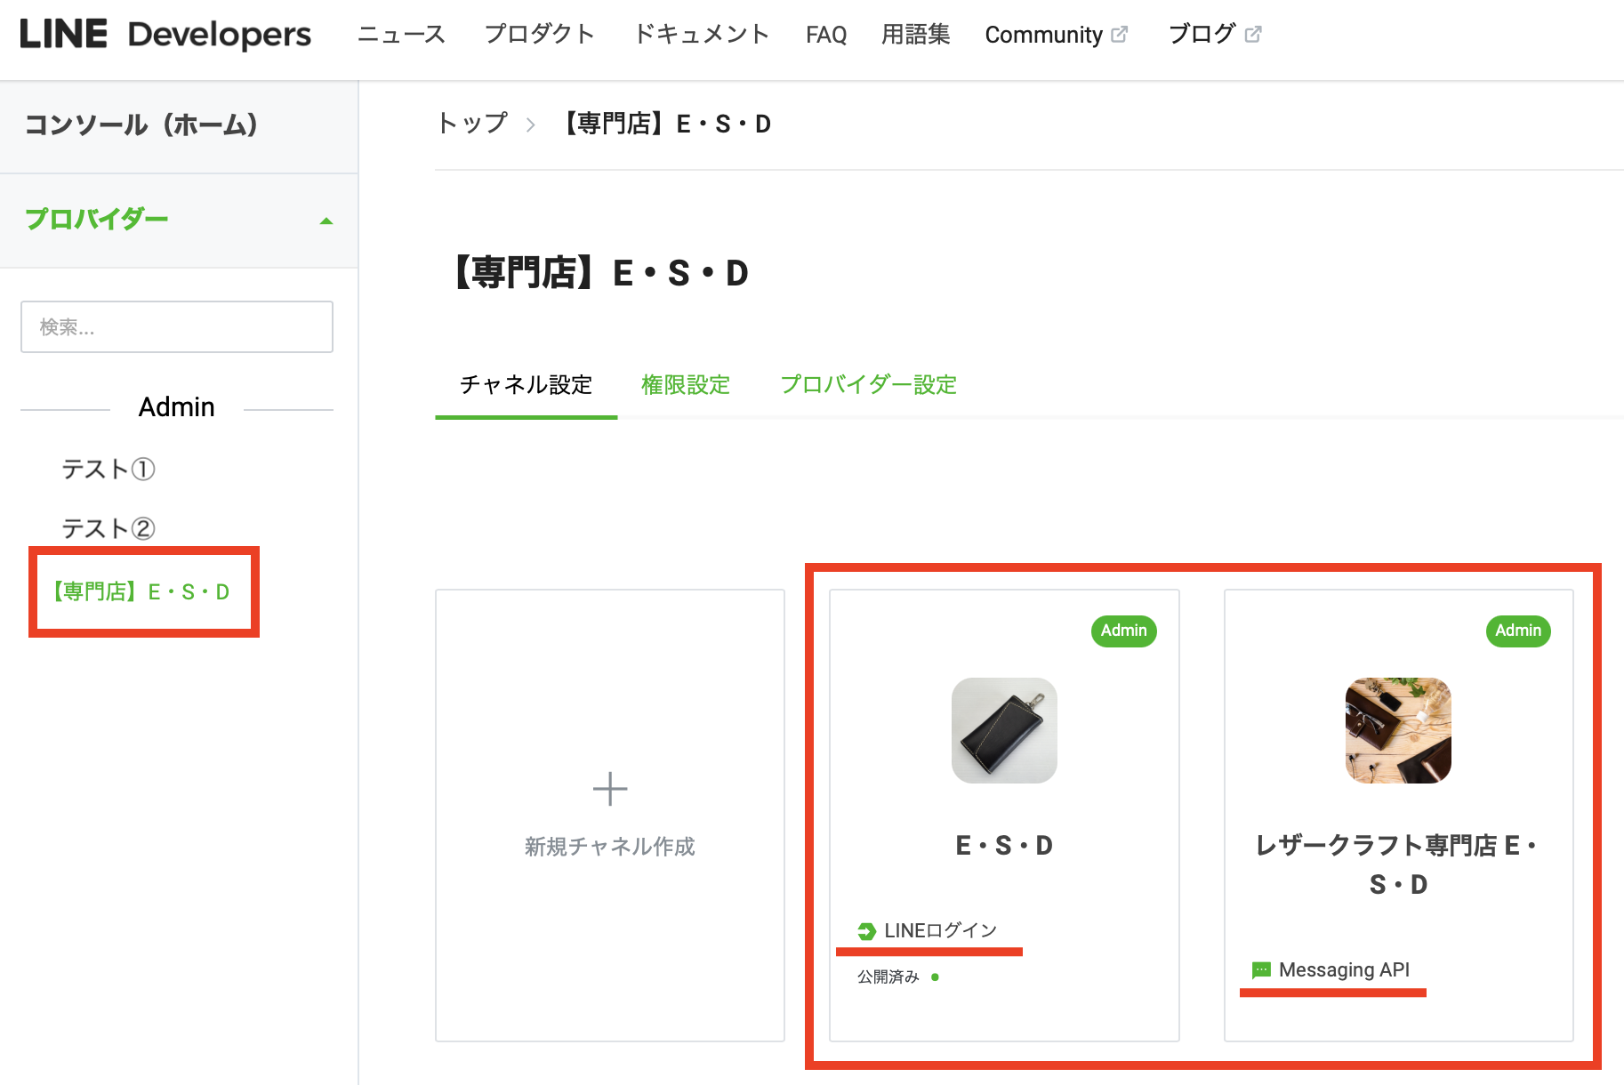
Task: Click external link icon beside Community
Action: 1120,34
